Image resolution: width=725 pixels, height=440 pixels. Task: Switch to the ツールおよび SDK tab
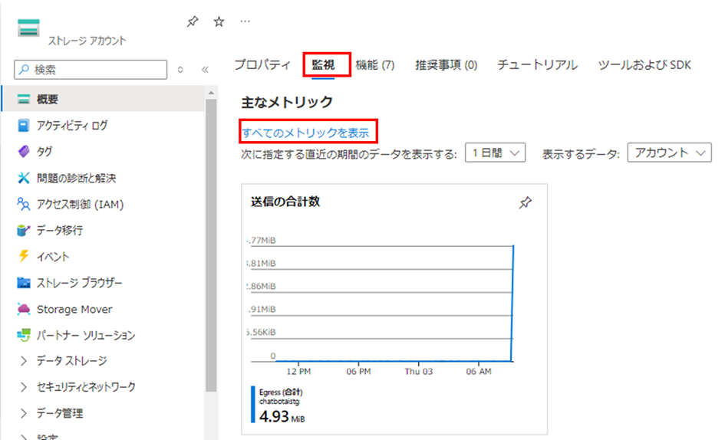[x=644, y=64]
